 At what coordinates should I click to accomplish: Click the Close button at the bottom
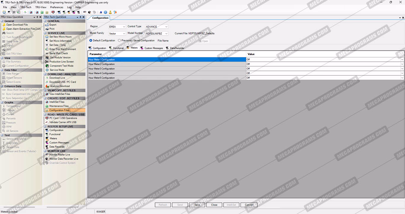pos(214,205)
